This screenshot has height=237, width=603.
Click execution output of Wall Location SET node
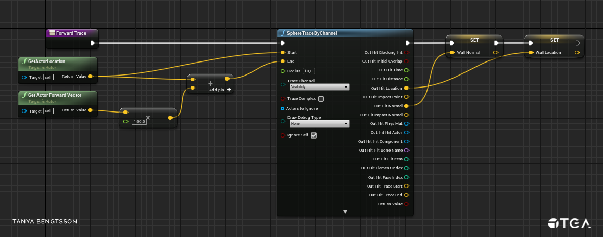[577, 43]
